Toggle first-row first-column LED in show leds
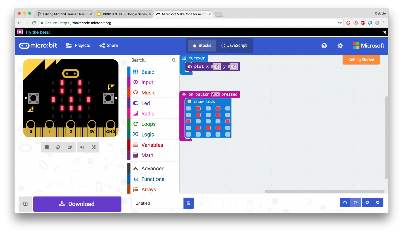This screenshot has width=403, height=234. pos(189,108)
